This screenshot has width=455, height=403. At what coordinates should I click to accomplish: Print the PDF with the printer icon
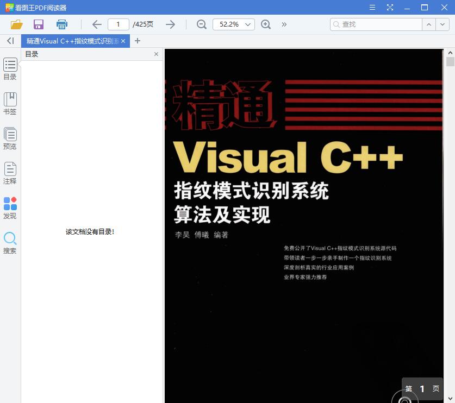click(62, 24)
